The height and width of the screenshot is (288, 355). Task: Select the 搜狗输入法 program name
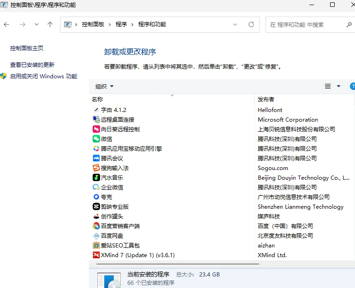[x=115, y=168]
